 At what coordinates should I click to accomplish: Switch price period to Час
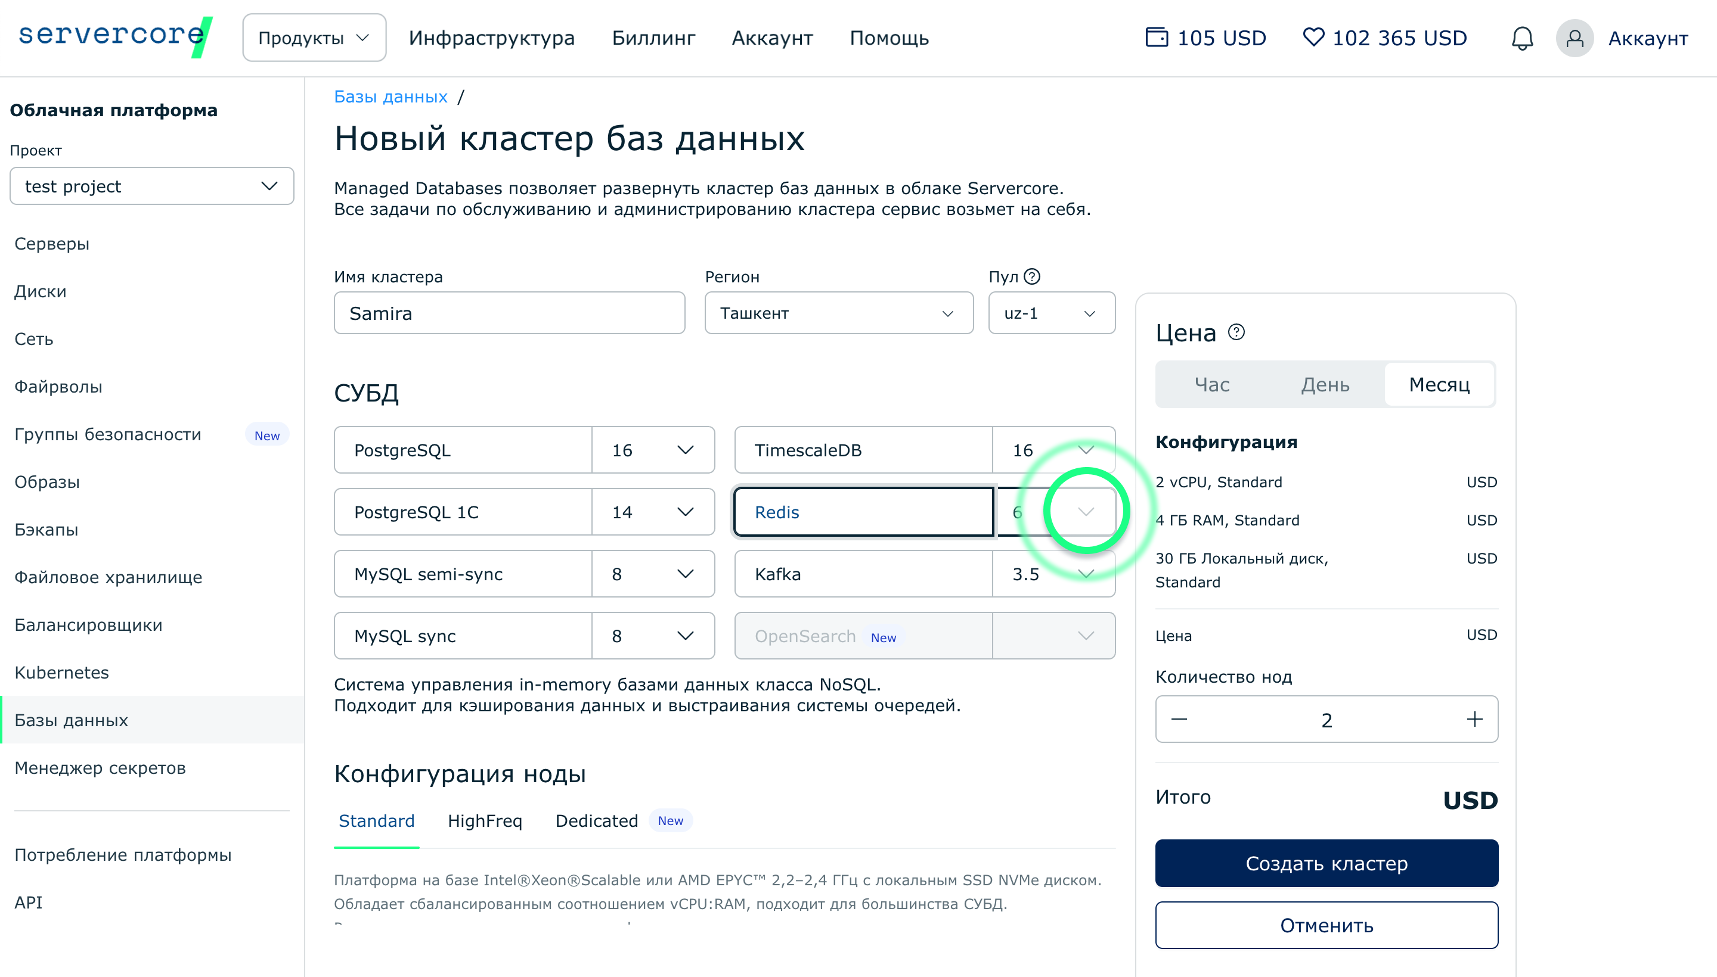(x=1212, y=384)
